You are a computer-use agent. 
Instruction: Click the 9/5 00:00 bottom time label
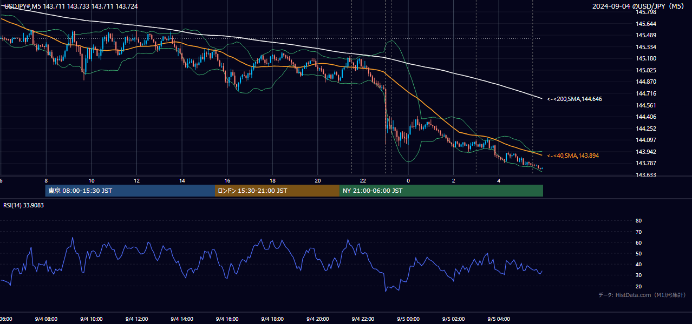pyautogui.click(x=408, y=319)
